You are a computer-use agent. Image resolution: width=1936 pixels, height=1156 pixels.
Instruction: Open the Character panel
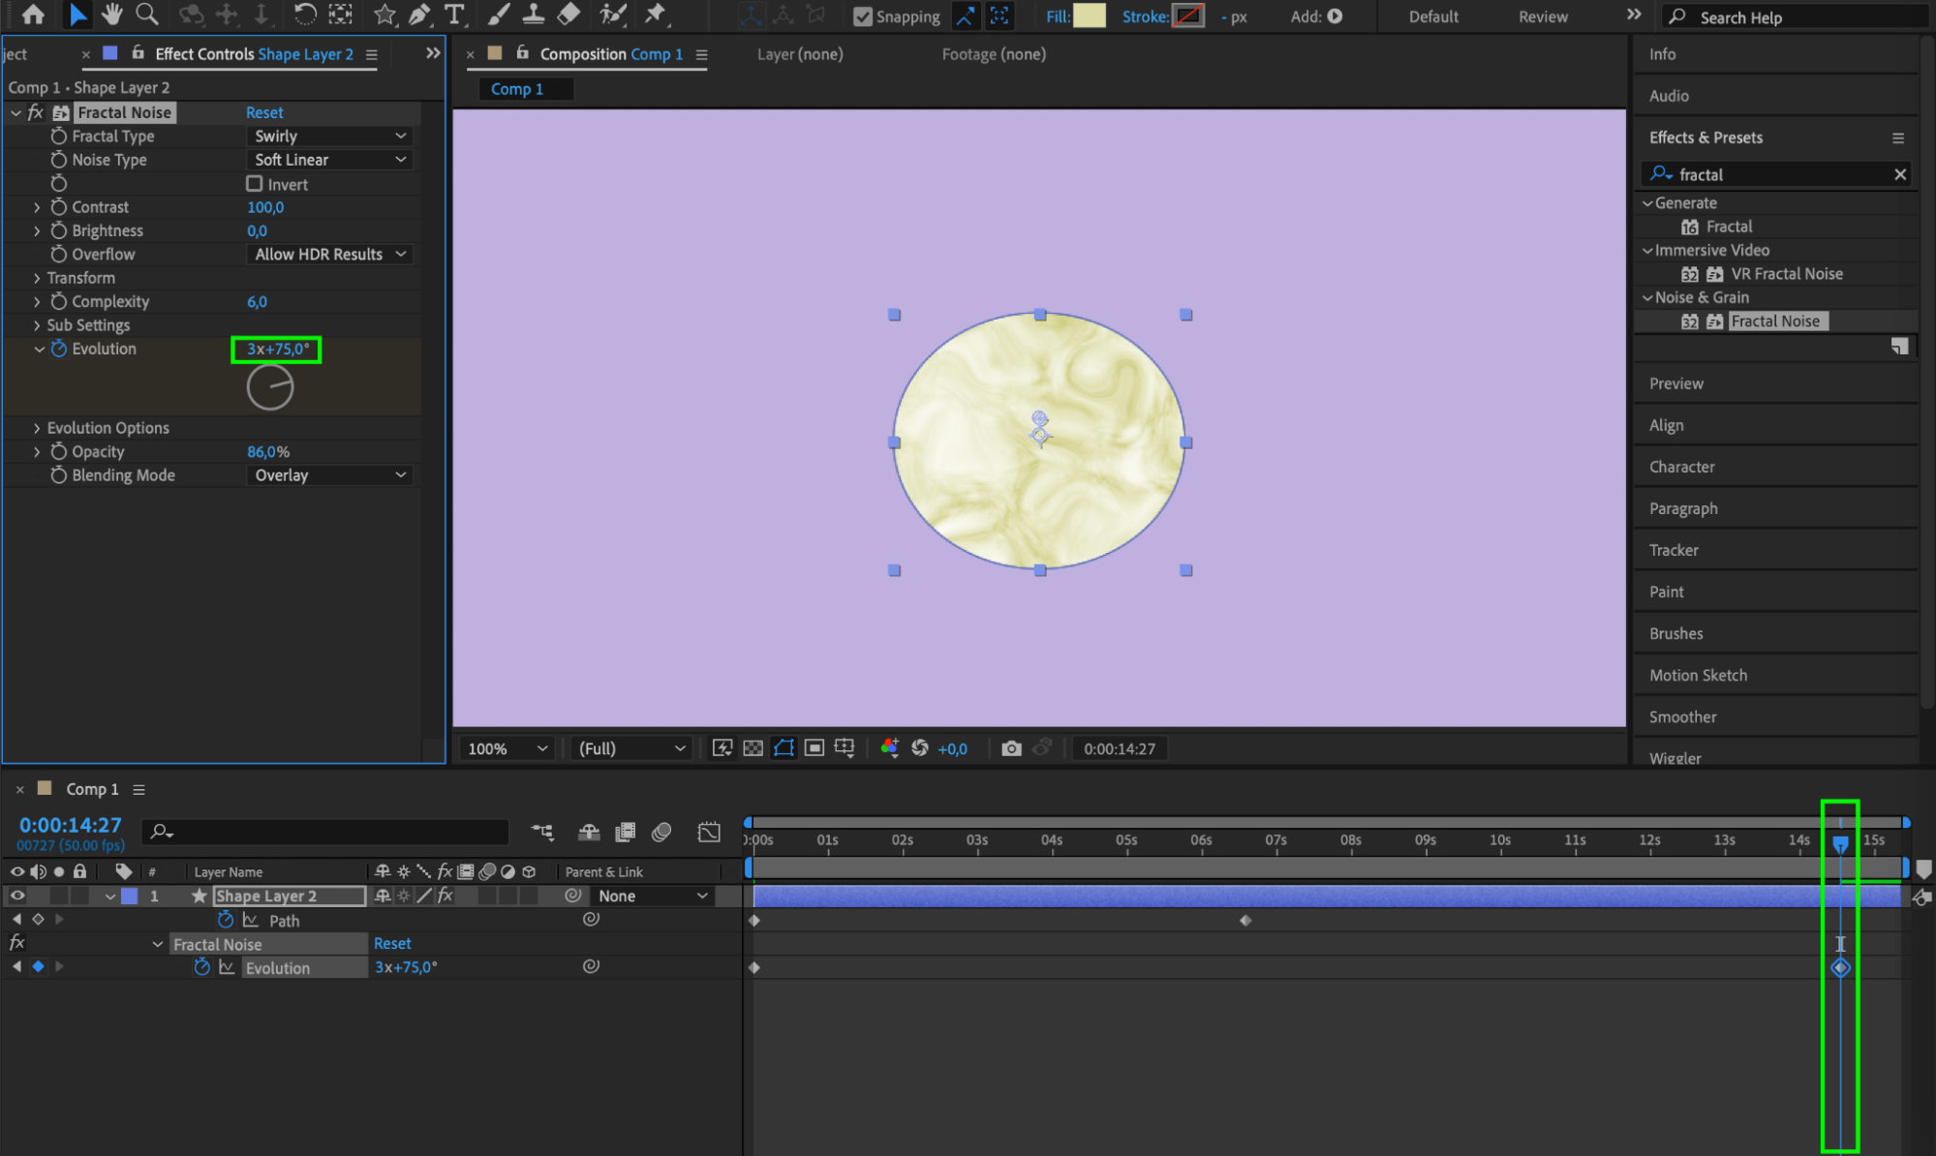tap(1681, 467)
